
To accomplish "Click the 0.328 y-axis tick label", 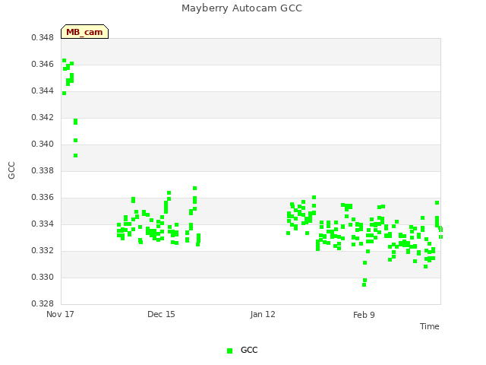I will point(43,303).
